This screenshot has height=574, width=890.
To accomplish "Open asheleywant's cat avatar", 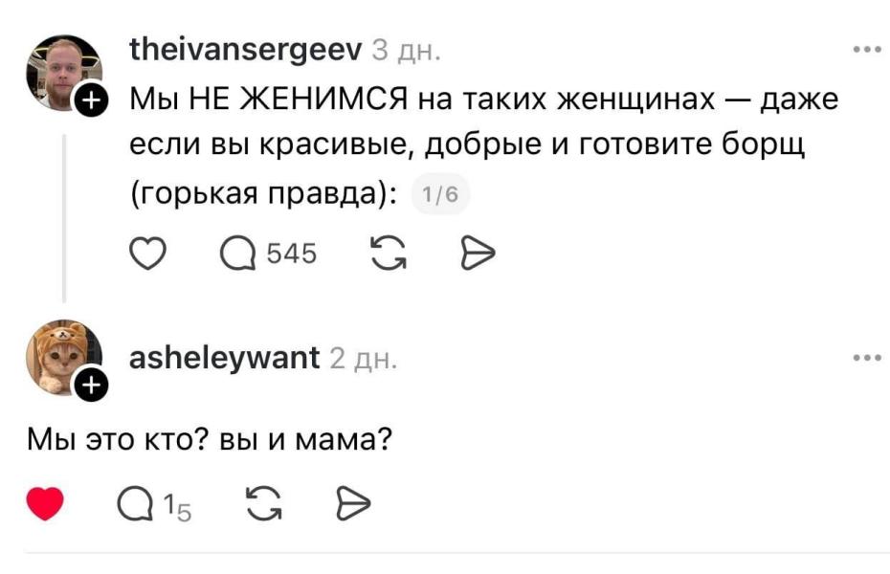I will 59,353.
